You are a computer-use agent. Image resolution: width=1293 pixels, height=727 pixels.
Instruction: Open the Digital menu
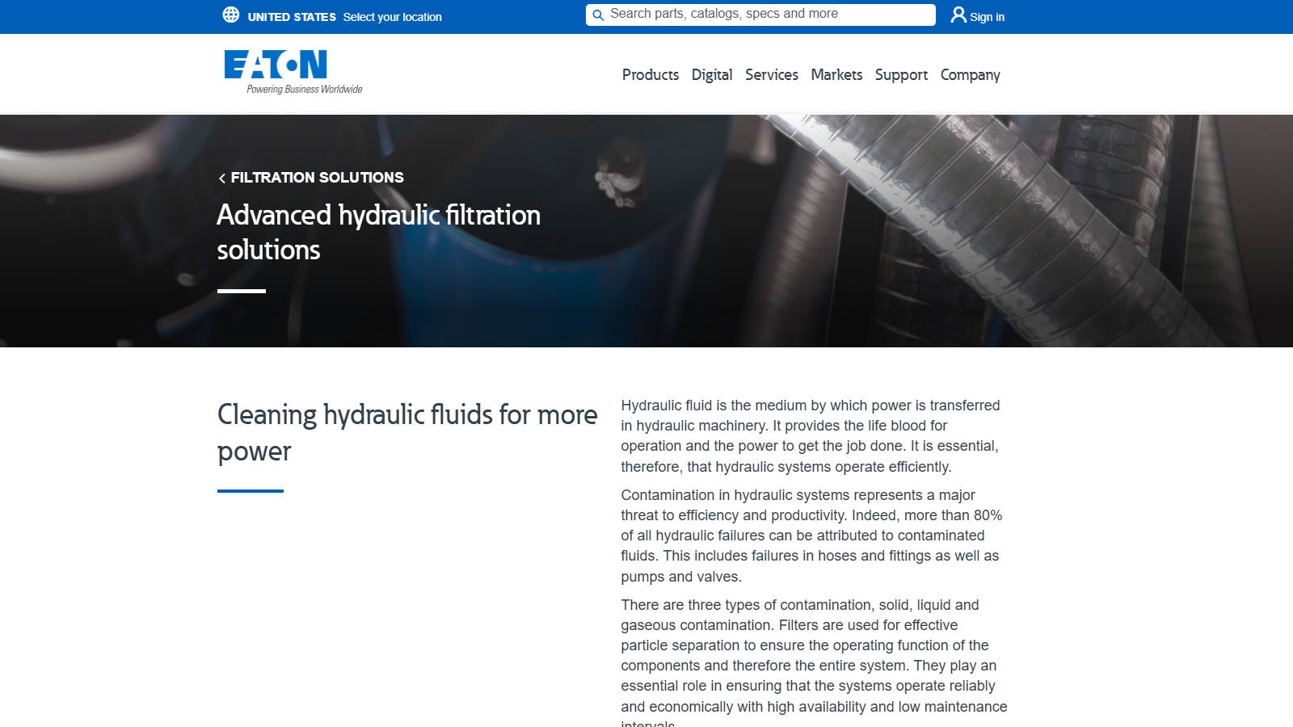click(x=711, y=75)
